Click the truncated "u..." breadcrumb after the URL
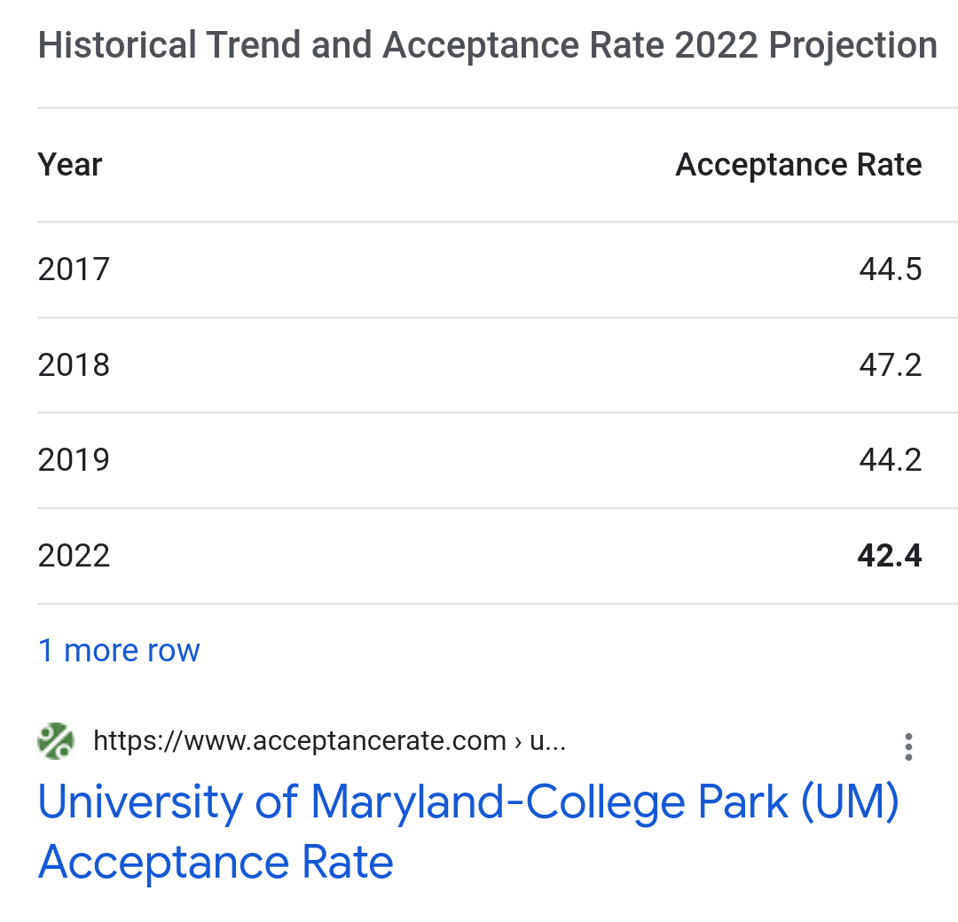The image size is (958, 922). tap(547, 741)
